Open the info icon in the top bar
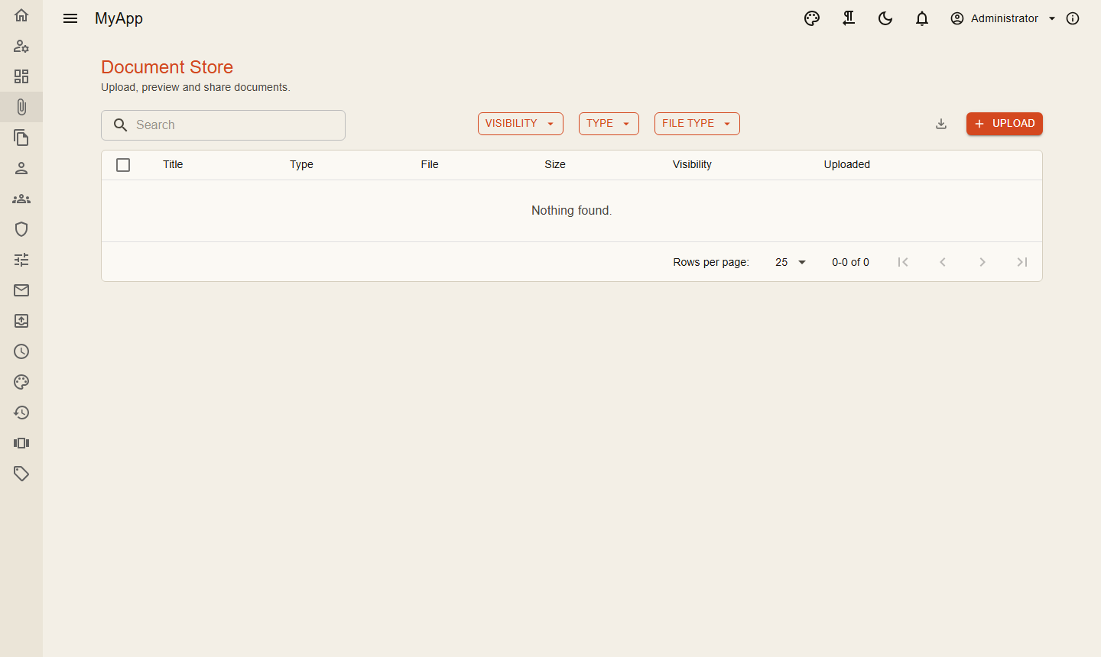The height and width of the screenshot is (657, 1101). coord(1073,18)
